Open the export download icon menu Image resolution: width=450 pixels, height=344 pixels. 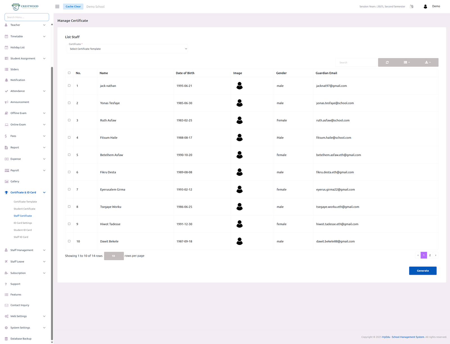[x=428, y=63]
